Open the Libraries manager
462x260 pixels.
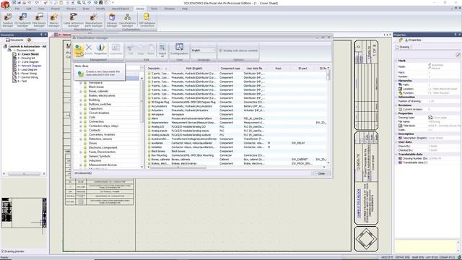(x=112, y=20)
